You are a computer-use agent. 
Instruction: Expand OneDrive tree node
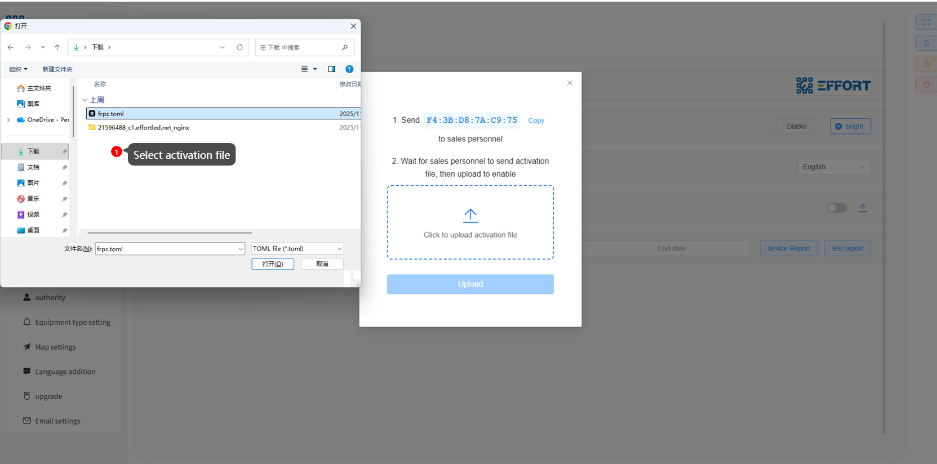point(8,120)
